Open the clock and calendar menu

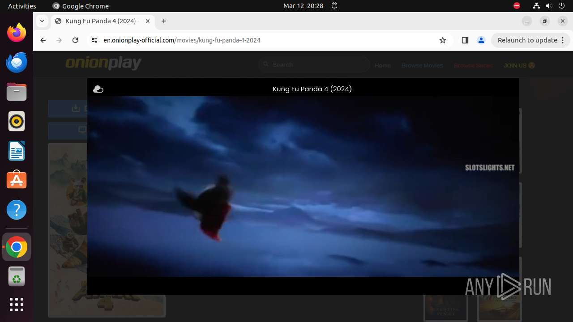coord(303,6)
